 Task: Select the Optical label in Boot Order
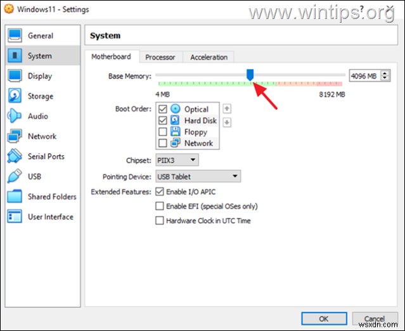[196, 109]
